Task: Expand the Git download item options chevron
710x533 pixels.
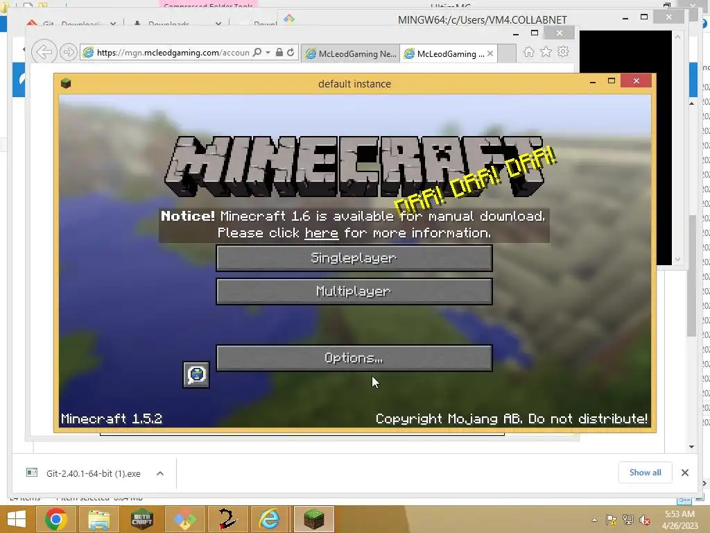Action: (160, 473)
